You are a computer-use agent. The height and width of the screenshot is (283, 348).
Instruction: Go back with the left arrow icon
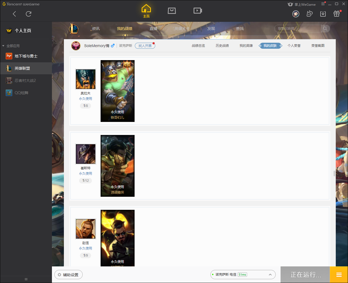coord(14,14)
